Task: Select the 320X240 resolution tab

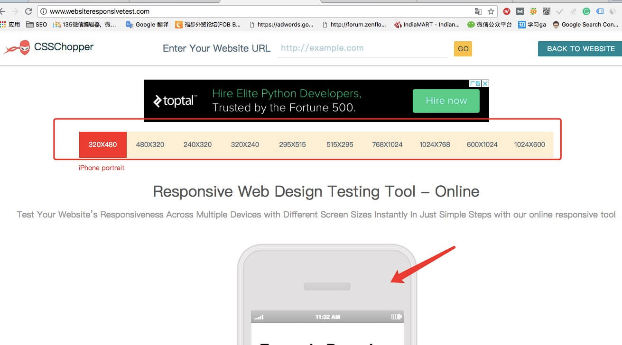Action: click(x=245, y=145)
